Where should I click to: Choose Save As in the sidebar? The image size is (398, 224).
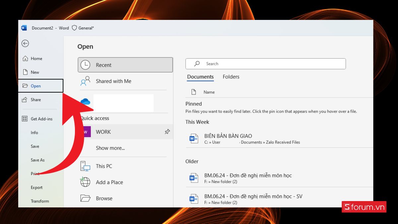(37, 160)
